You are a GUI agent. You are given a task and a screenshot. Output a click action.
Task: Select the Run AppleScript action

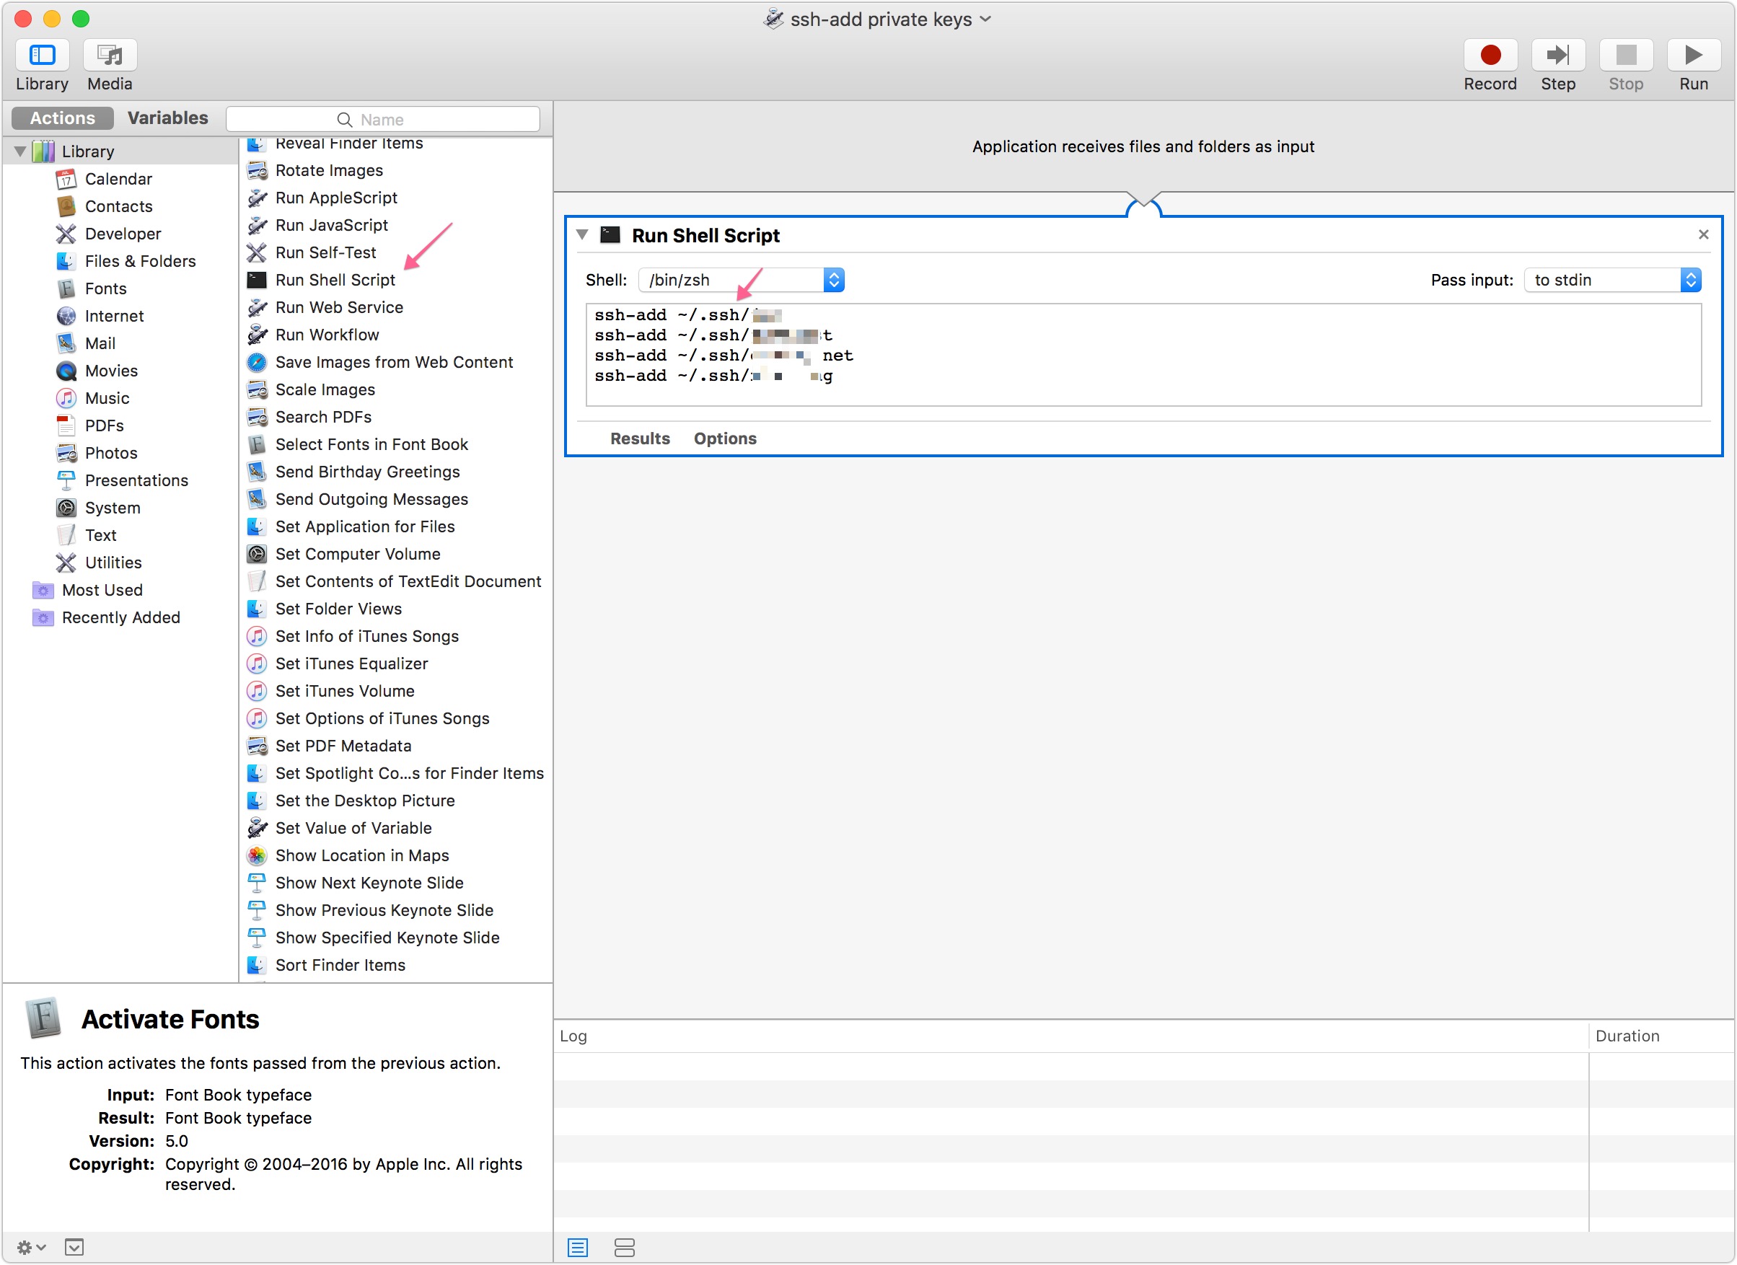(335, 198)
